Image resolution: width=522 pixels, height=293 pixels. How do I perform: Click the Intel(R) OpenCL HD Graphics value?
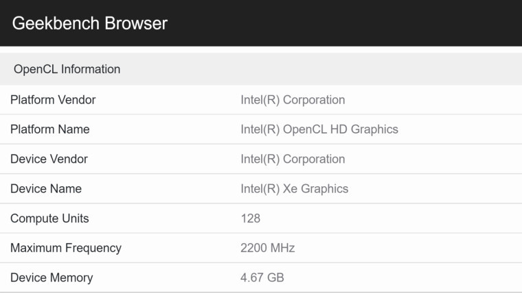[x=319, y=129]
